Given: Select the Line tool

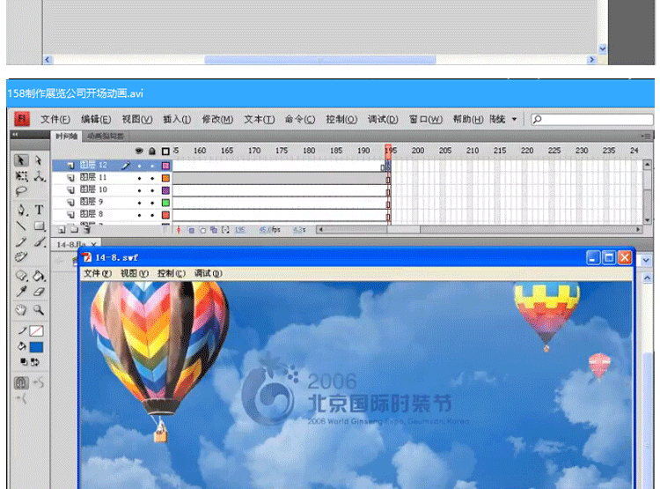Looking at the screenshot, I should point(21,226).
